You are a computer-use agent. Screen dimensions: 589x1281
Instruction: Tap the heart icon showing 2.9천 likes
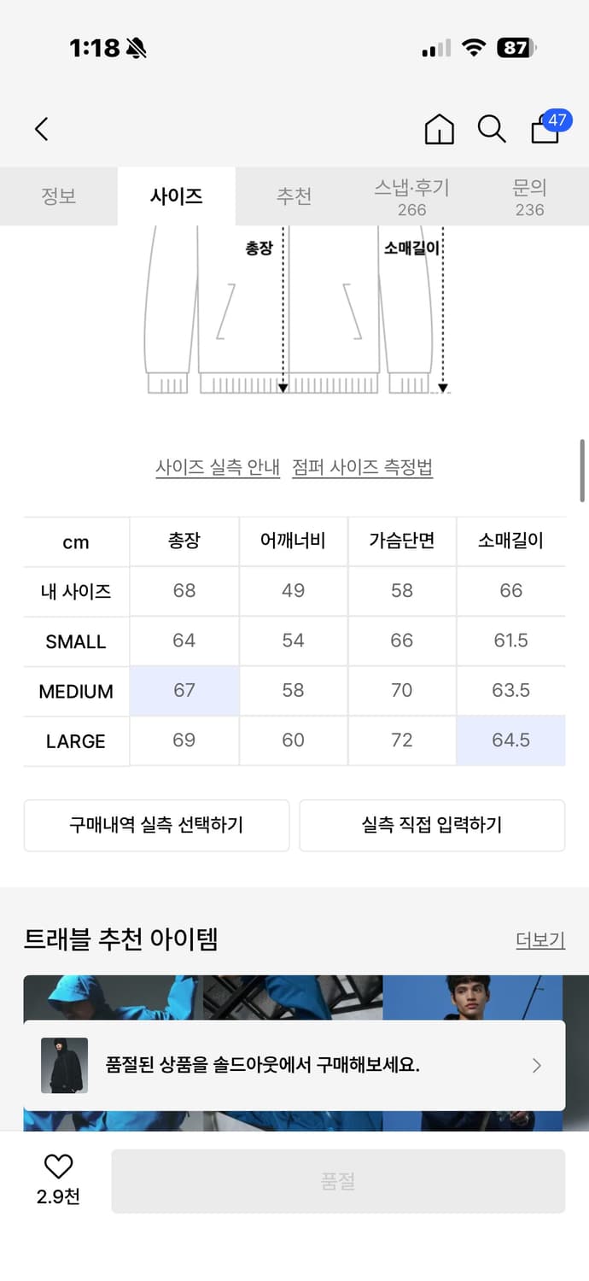pyautogui.click(x=56, y=1170)
